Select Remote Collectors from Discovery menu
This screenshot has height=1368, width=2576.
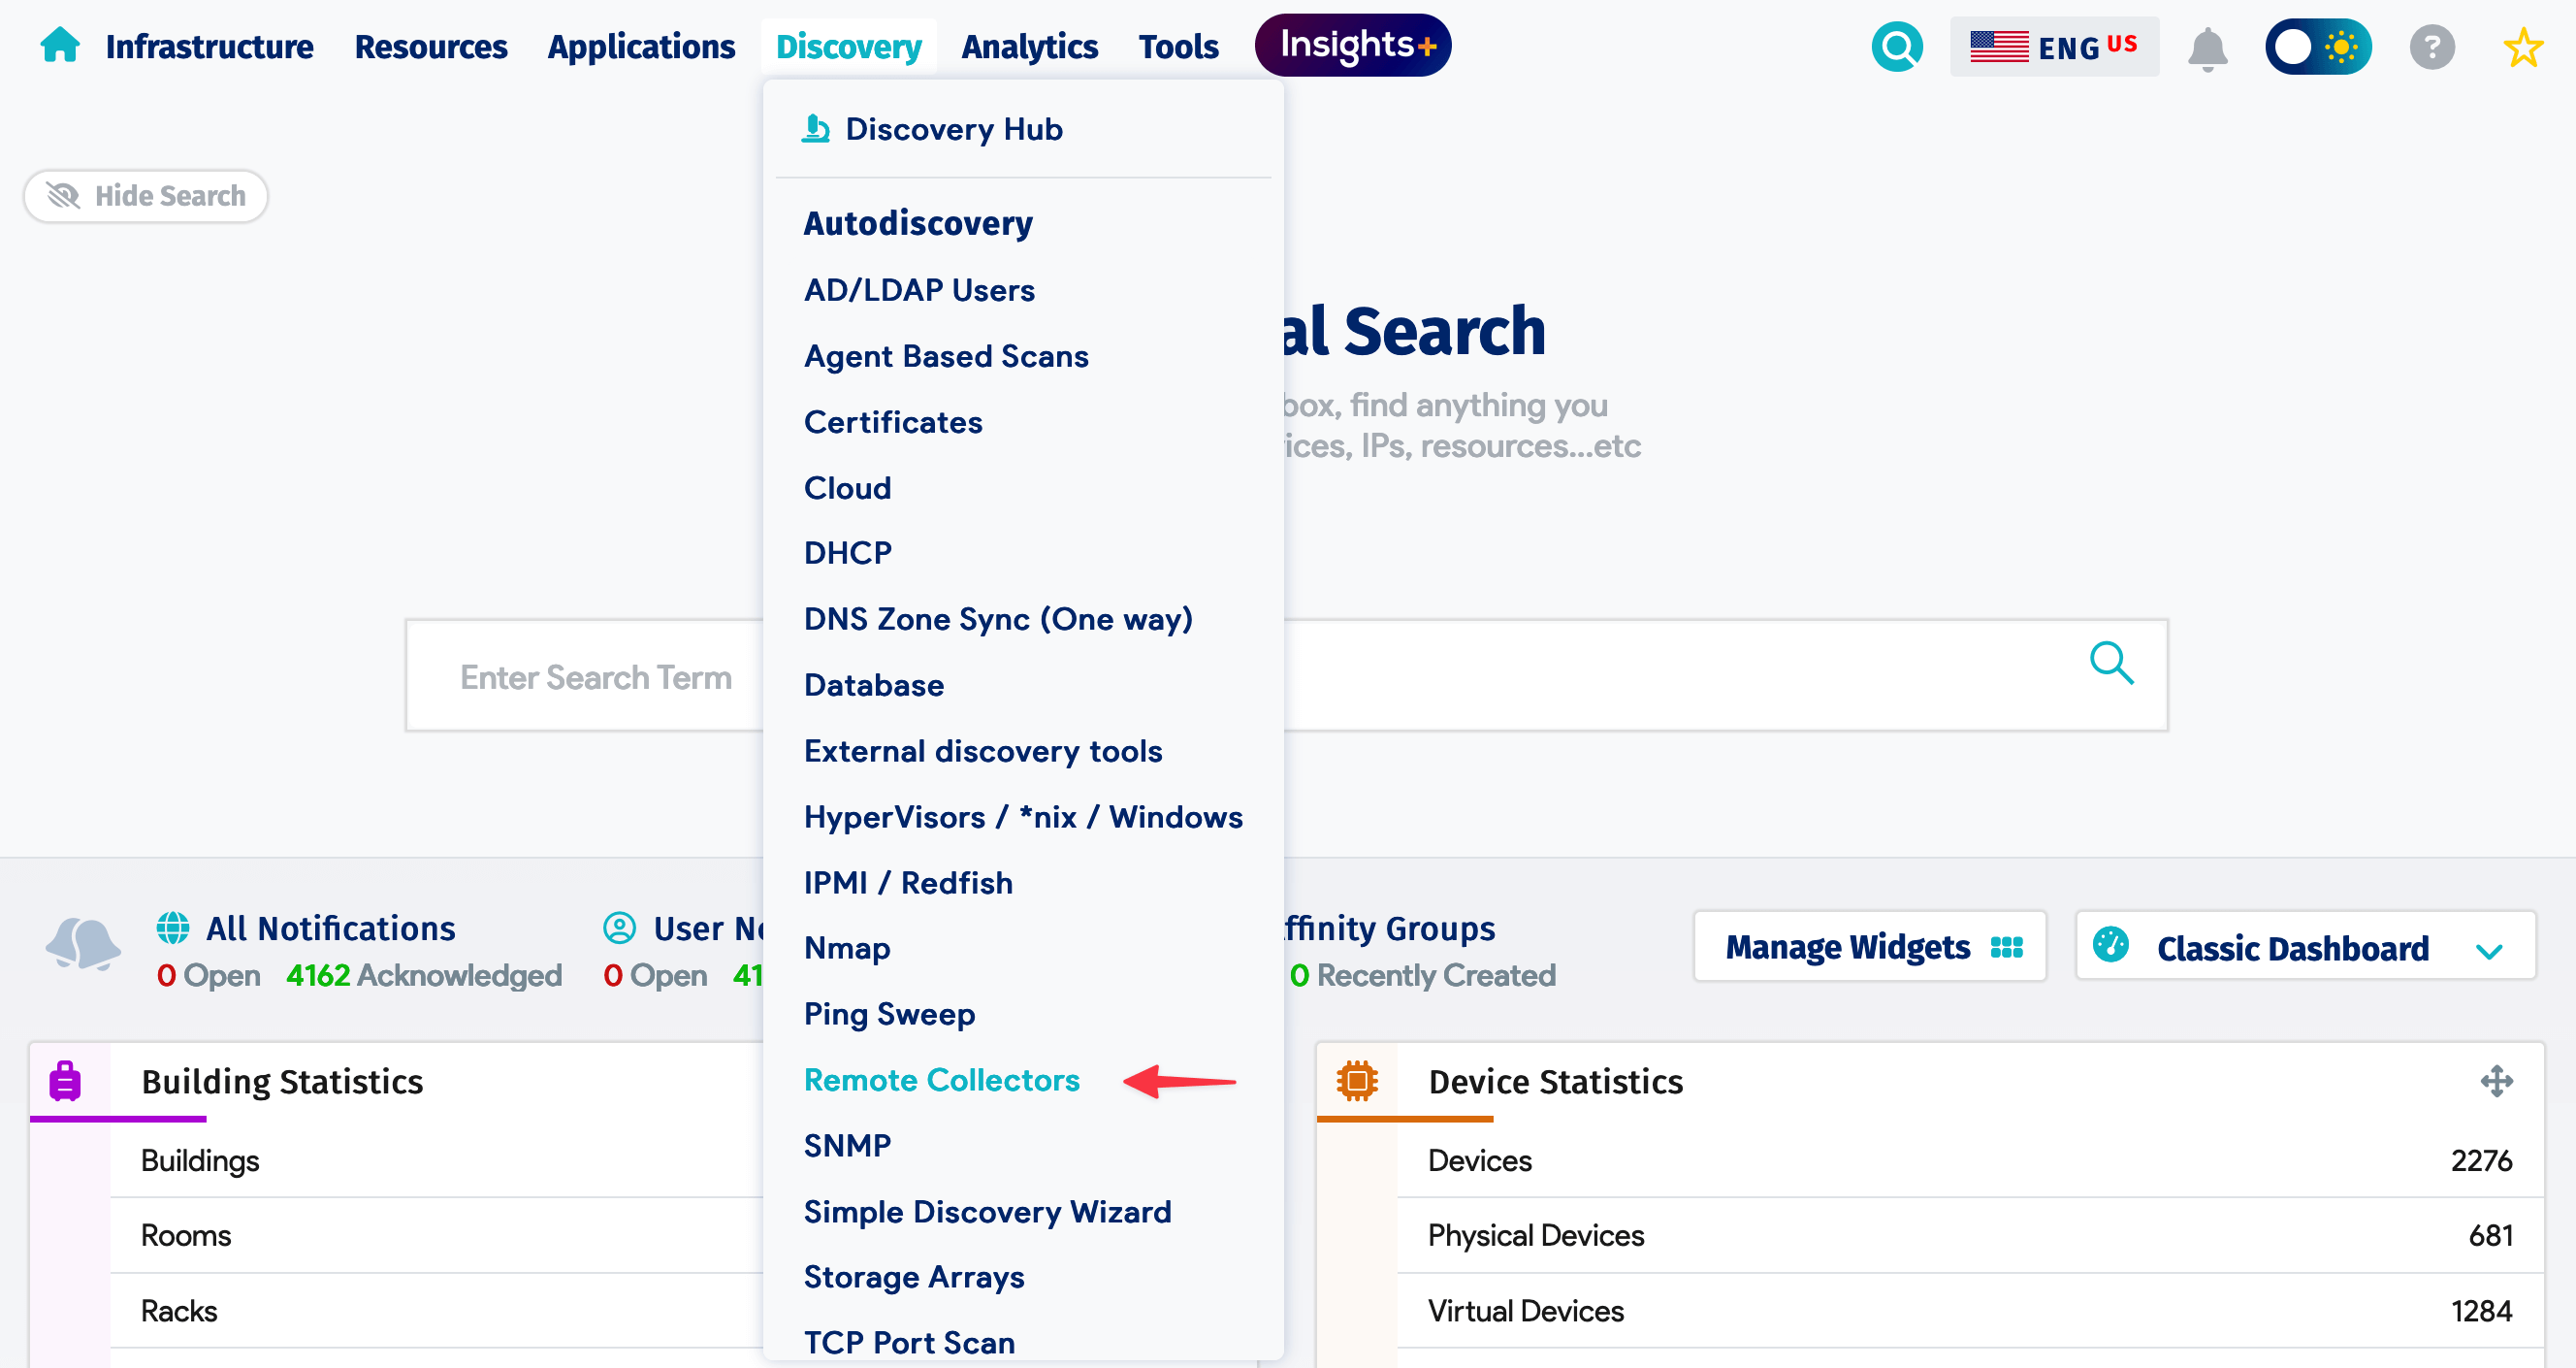pyautogui.click(x=941, y=1080)
